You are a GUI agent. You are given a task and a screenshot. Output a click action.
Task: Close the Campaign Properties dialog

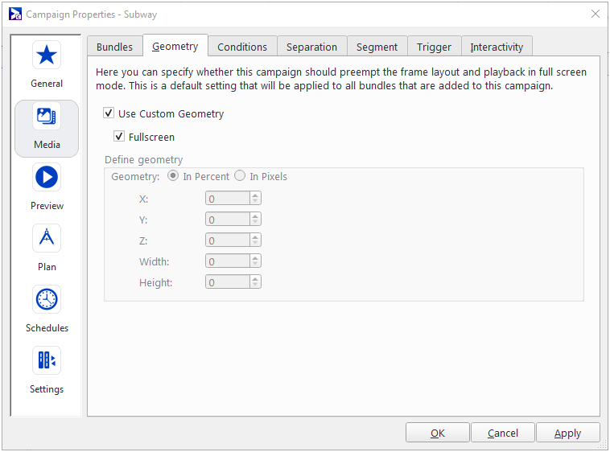point(596,14)
